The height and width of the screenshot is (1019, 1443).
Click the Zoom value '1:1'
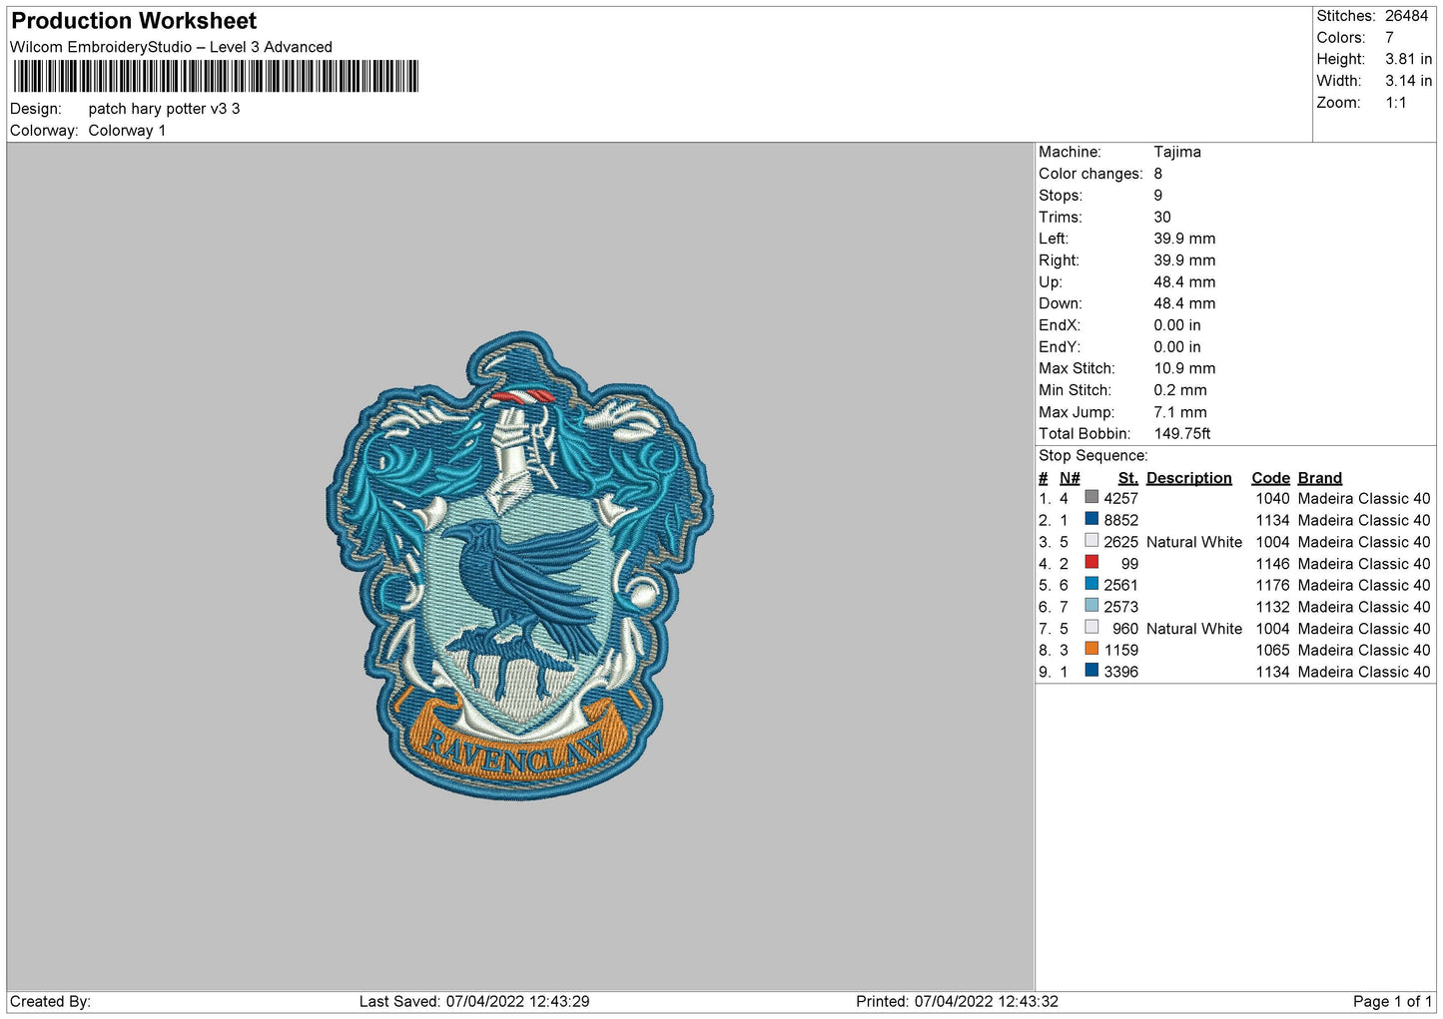click(1395, 103)
